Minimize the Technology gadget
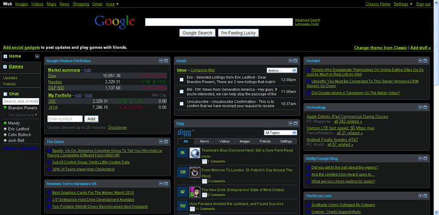 (425, 107)
